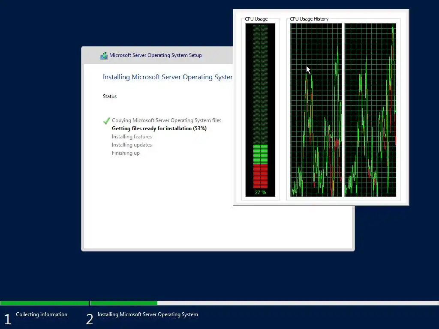Click the stage 2 installation progress bar
This screenshot has height=329, width=439.
click(264, 303)
